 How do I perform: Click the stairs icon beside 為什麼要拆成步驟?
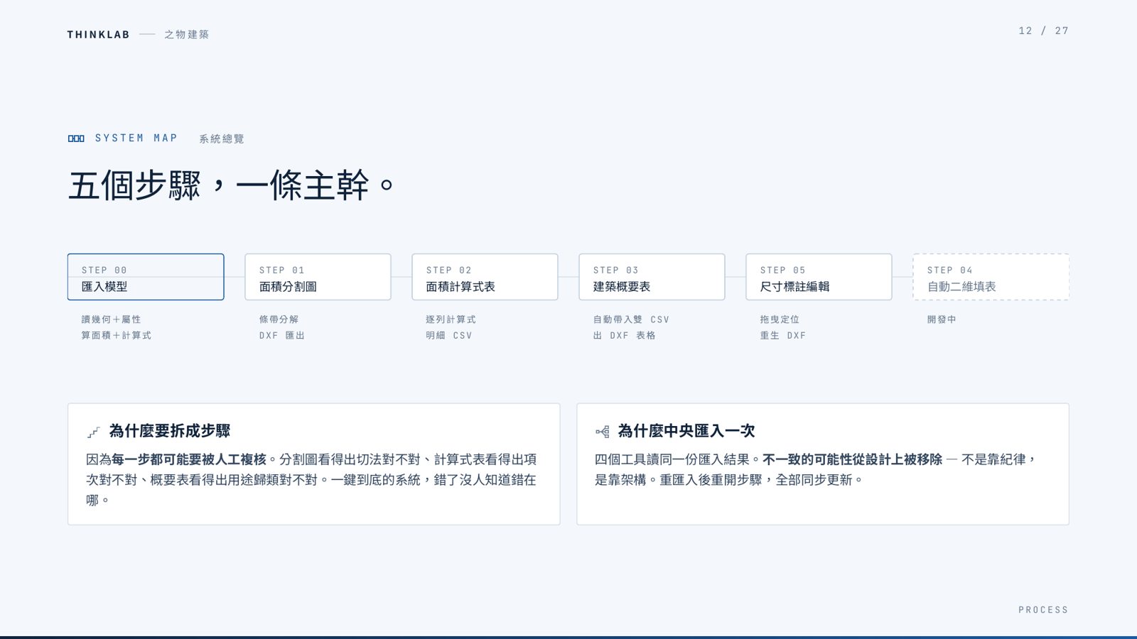pos(93,432)
